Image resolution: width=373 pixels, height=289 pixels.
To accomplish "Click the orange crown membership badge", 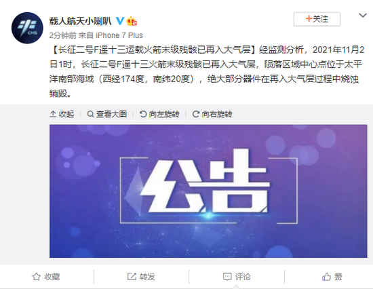I will (132, 21).
